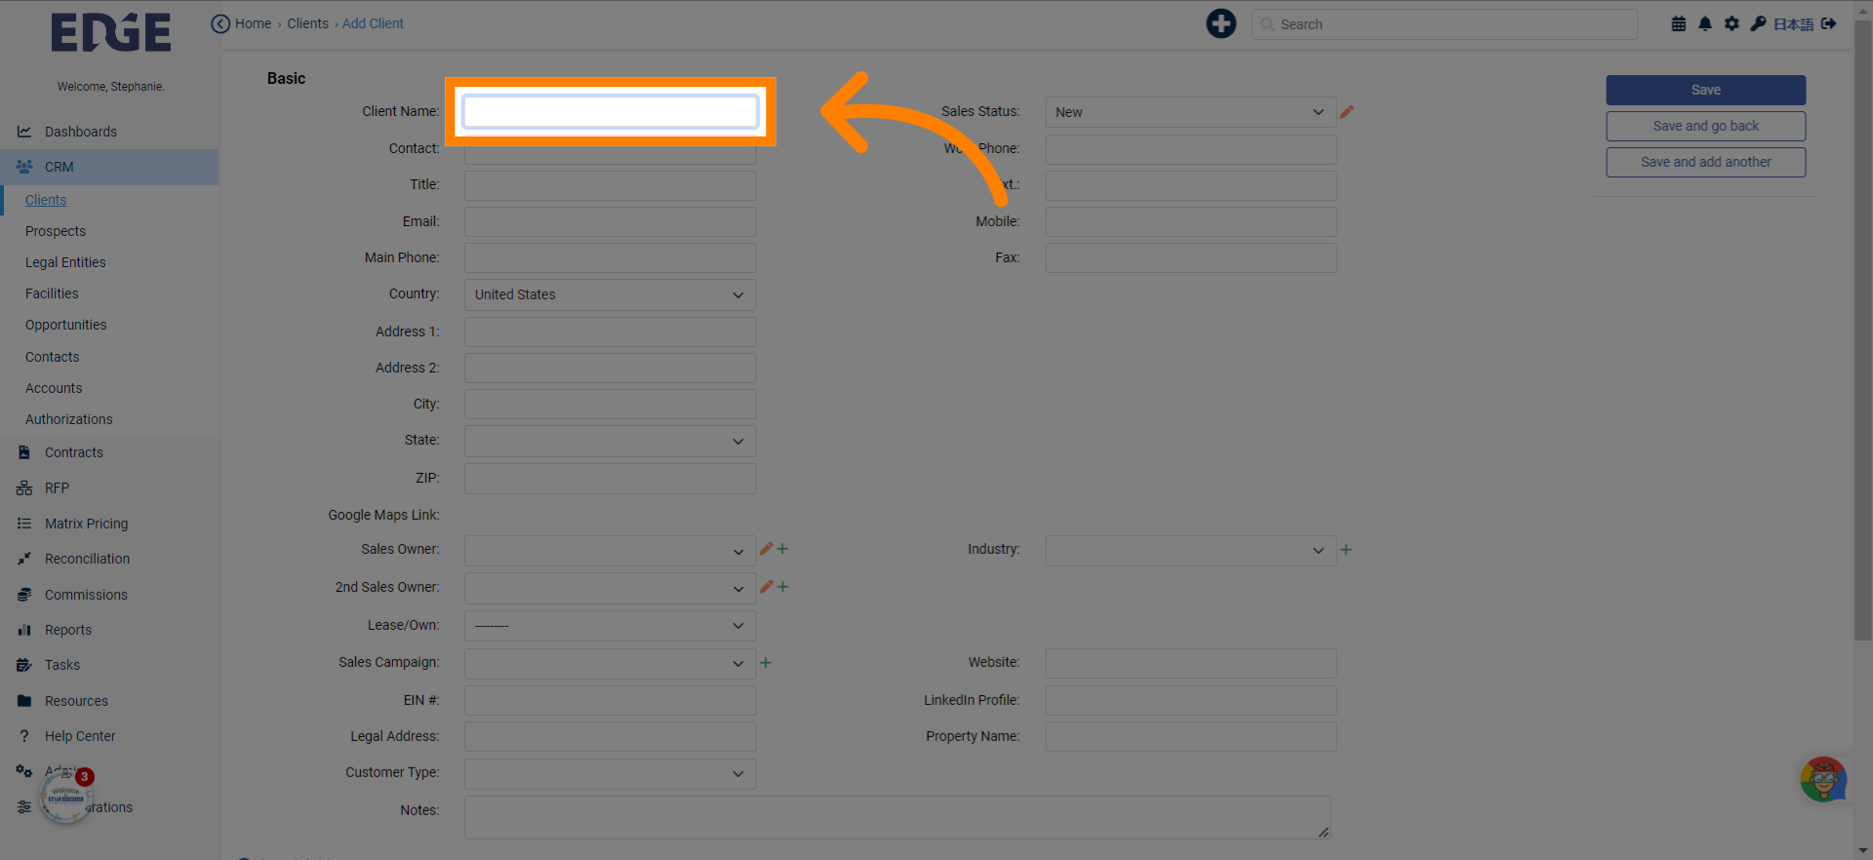Viewport: 1873px width, 860px height.
Task: Click the logout icon
Action: point(1829,24)
